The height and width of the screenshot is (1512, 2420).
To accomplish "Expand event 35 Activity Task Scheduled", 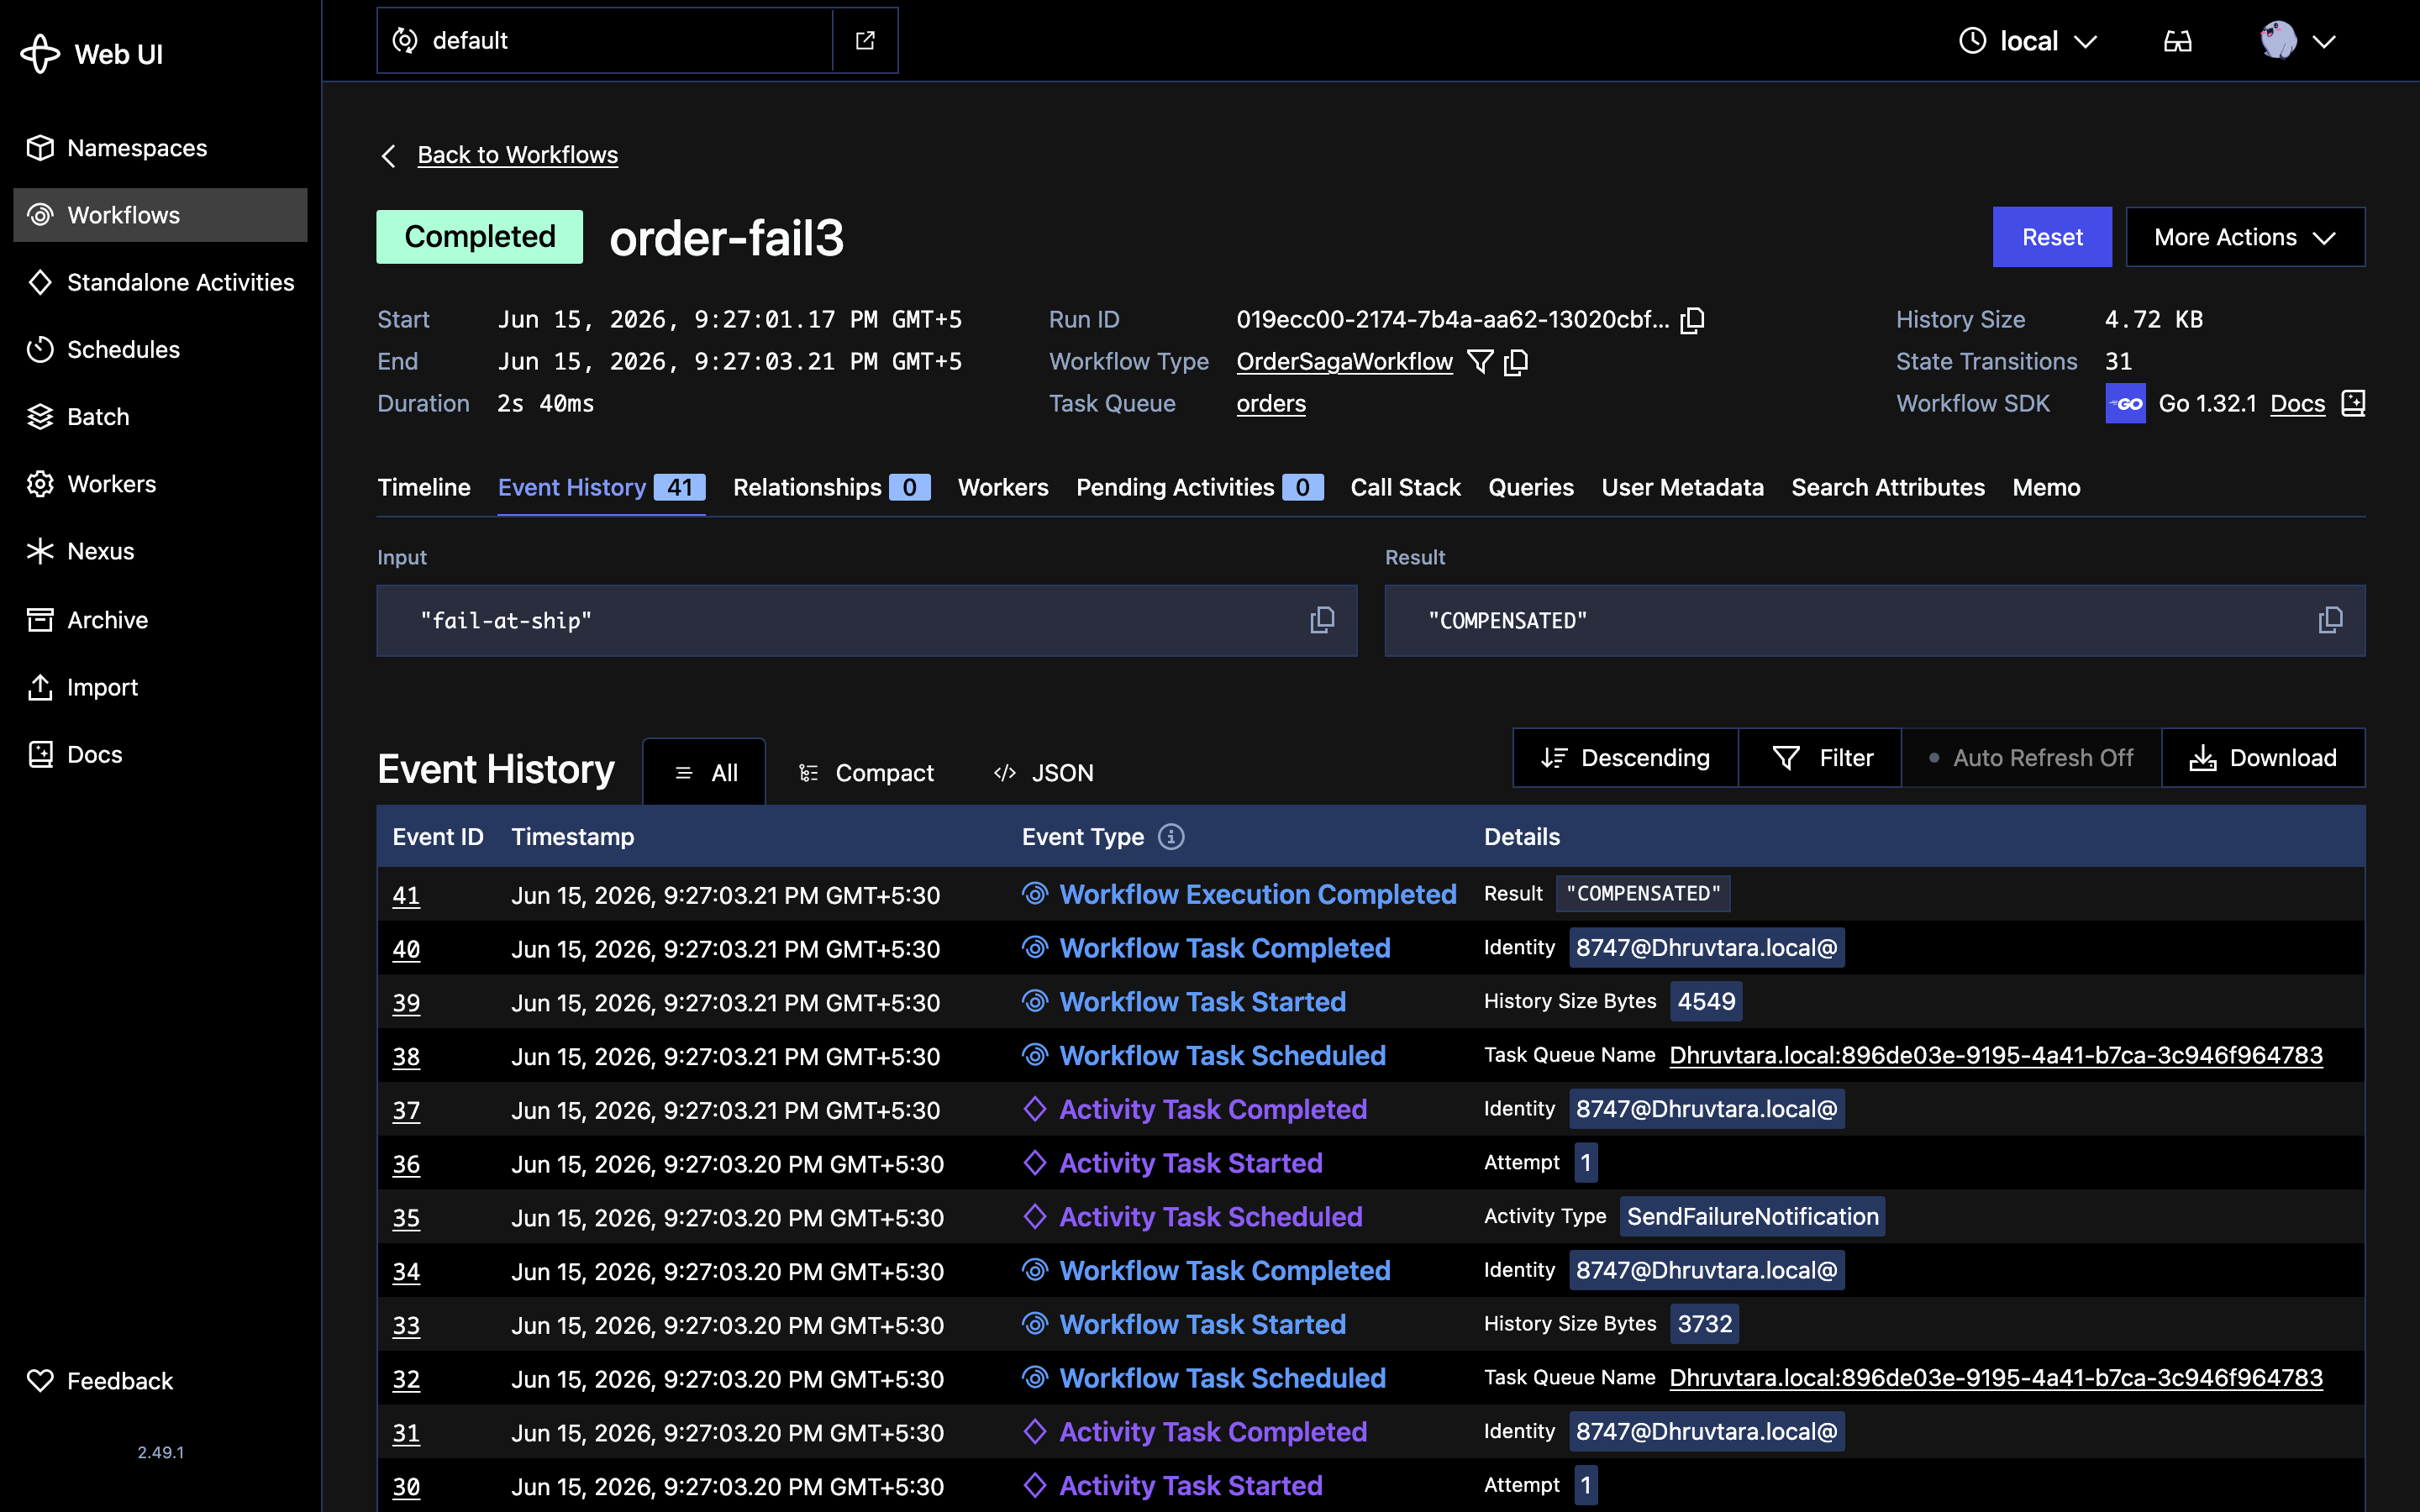I will pyautogui.click(x=1371, y=1217).
